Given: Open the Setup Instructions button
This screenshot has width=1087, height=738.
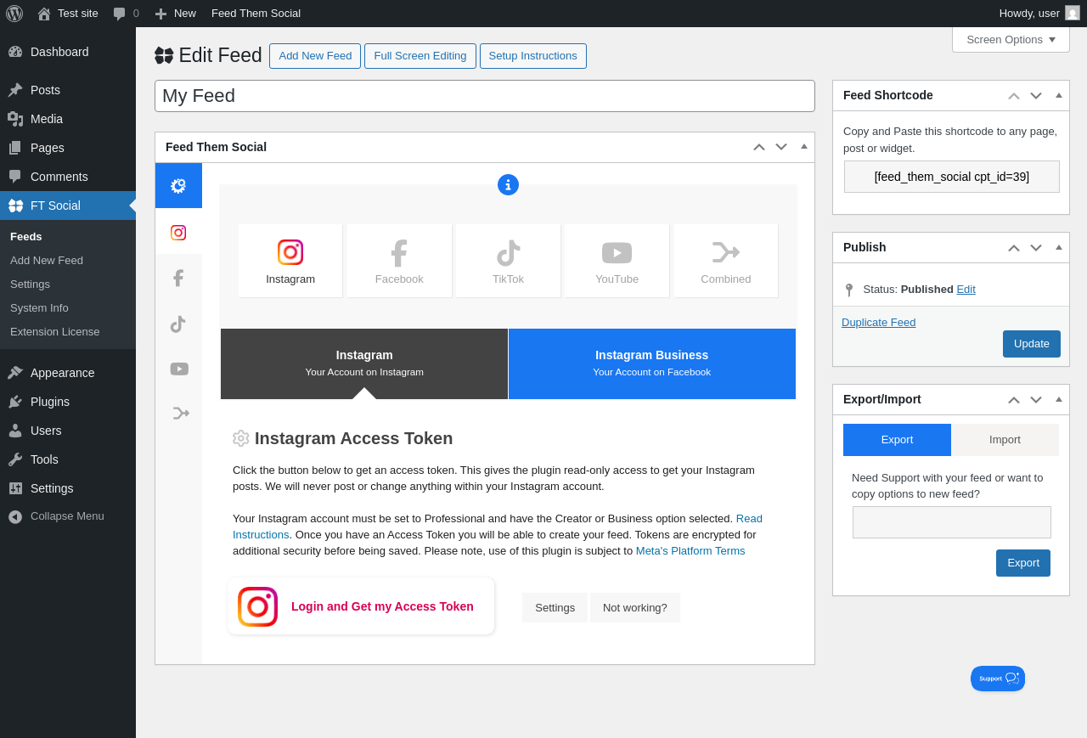Looking at the screenshot, I should pyautogui.click(x=533, y=56).
